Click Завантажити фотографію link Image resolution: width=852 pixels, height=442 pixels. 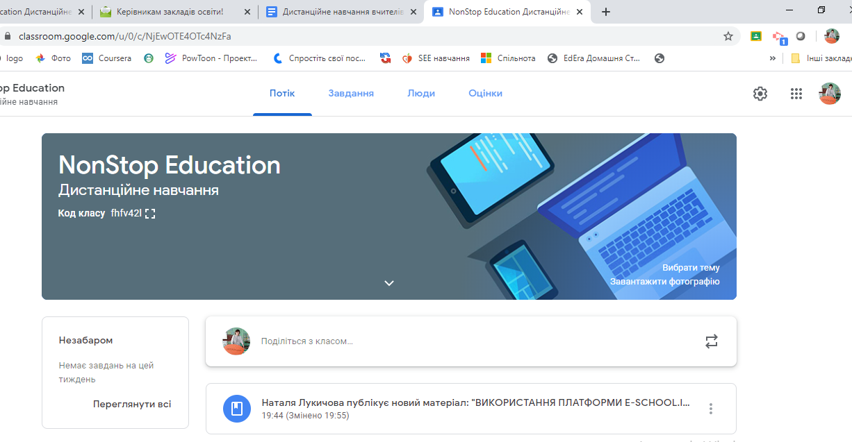coord(665,282)
